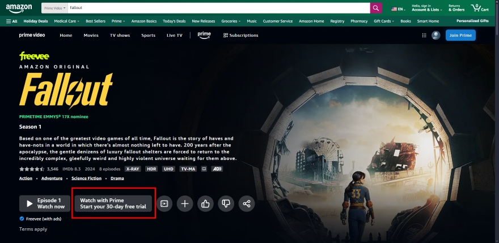
Task: Expand the Medical Care dropdown
Action: tap(66, 21)
